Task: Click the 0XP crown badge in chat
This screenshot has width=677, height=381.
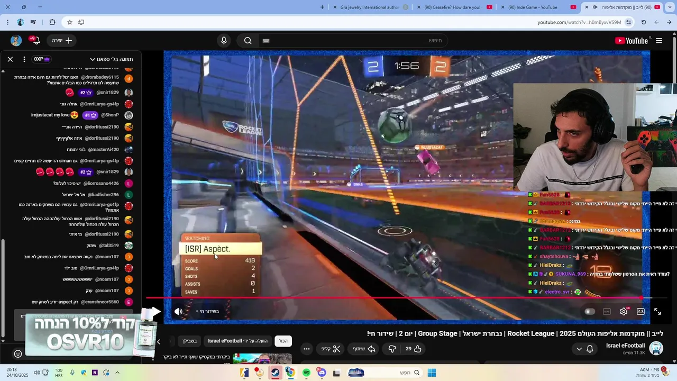Action: [42, 59]
